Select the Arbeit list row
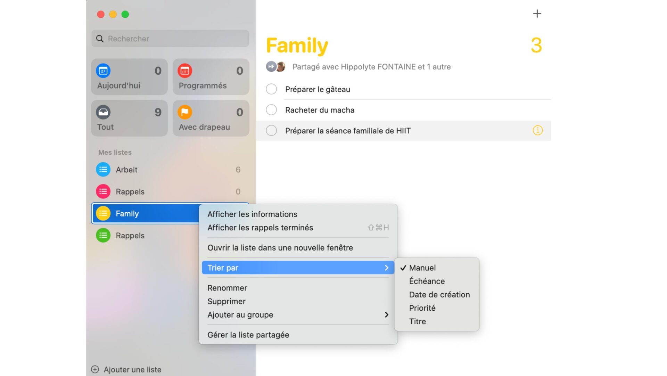The width and height of the screenshot is (667, 376). pyautogui.click(x=170, y=170)
